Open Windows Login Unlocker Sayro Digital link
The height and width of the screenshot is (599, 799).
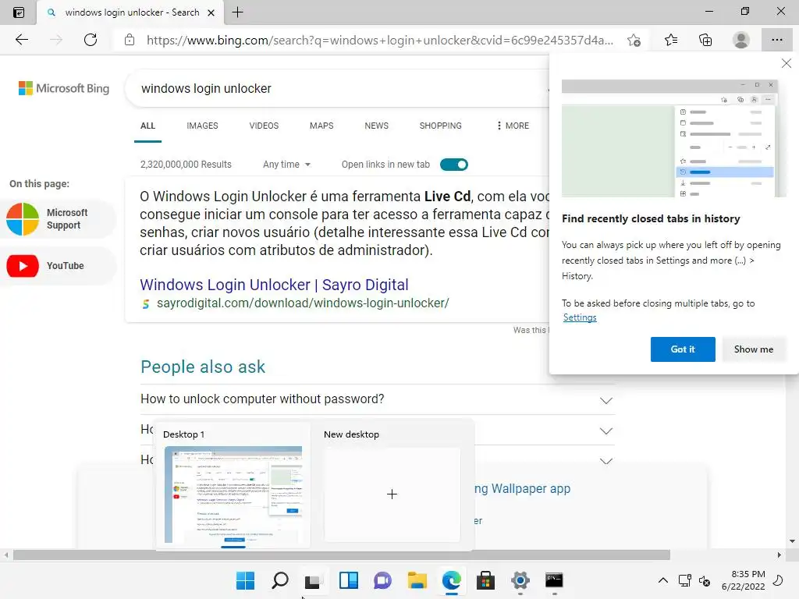point(274,285)
